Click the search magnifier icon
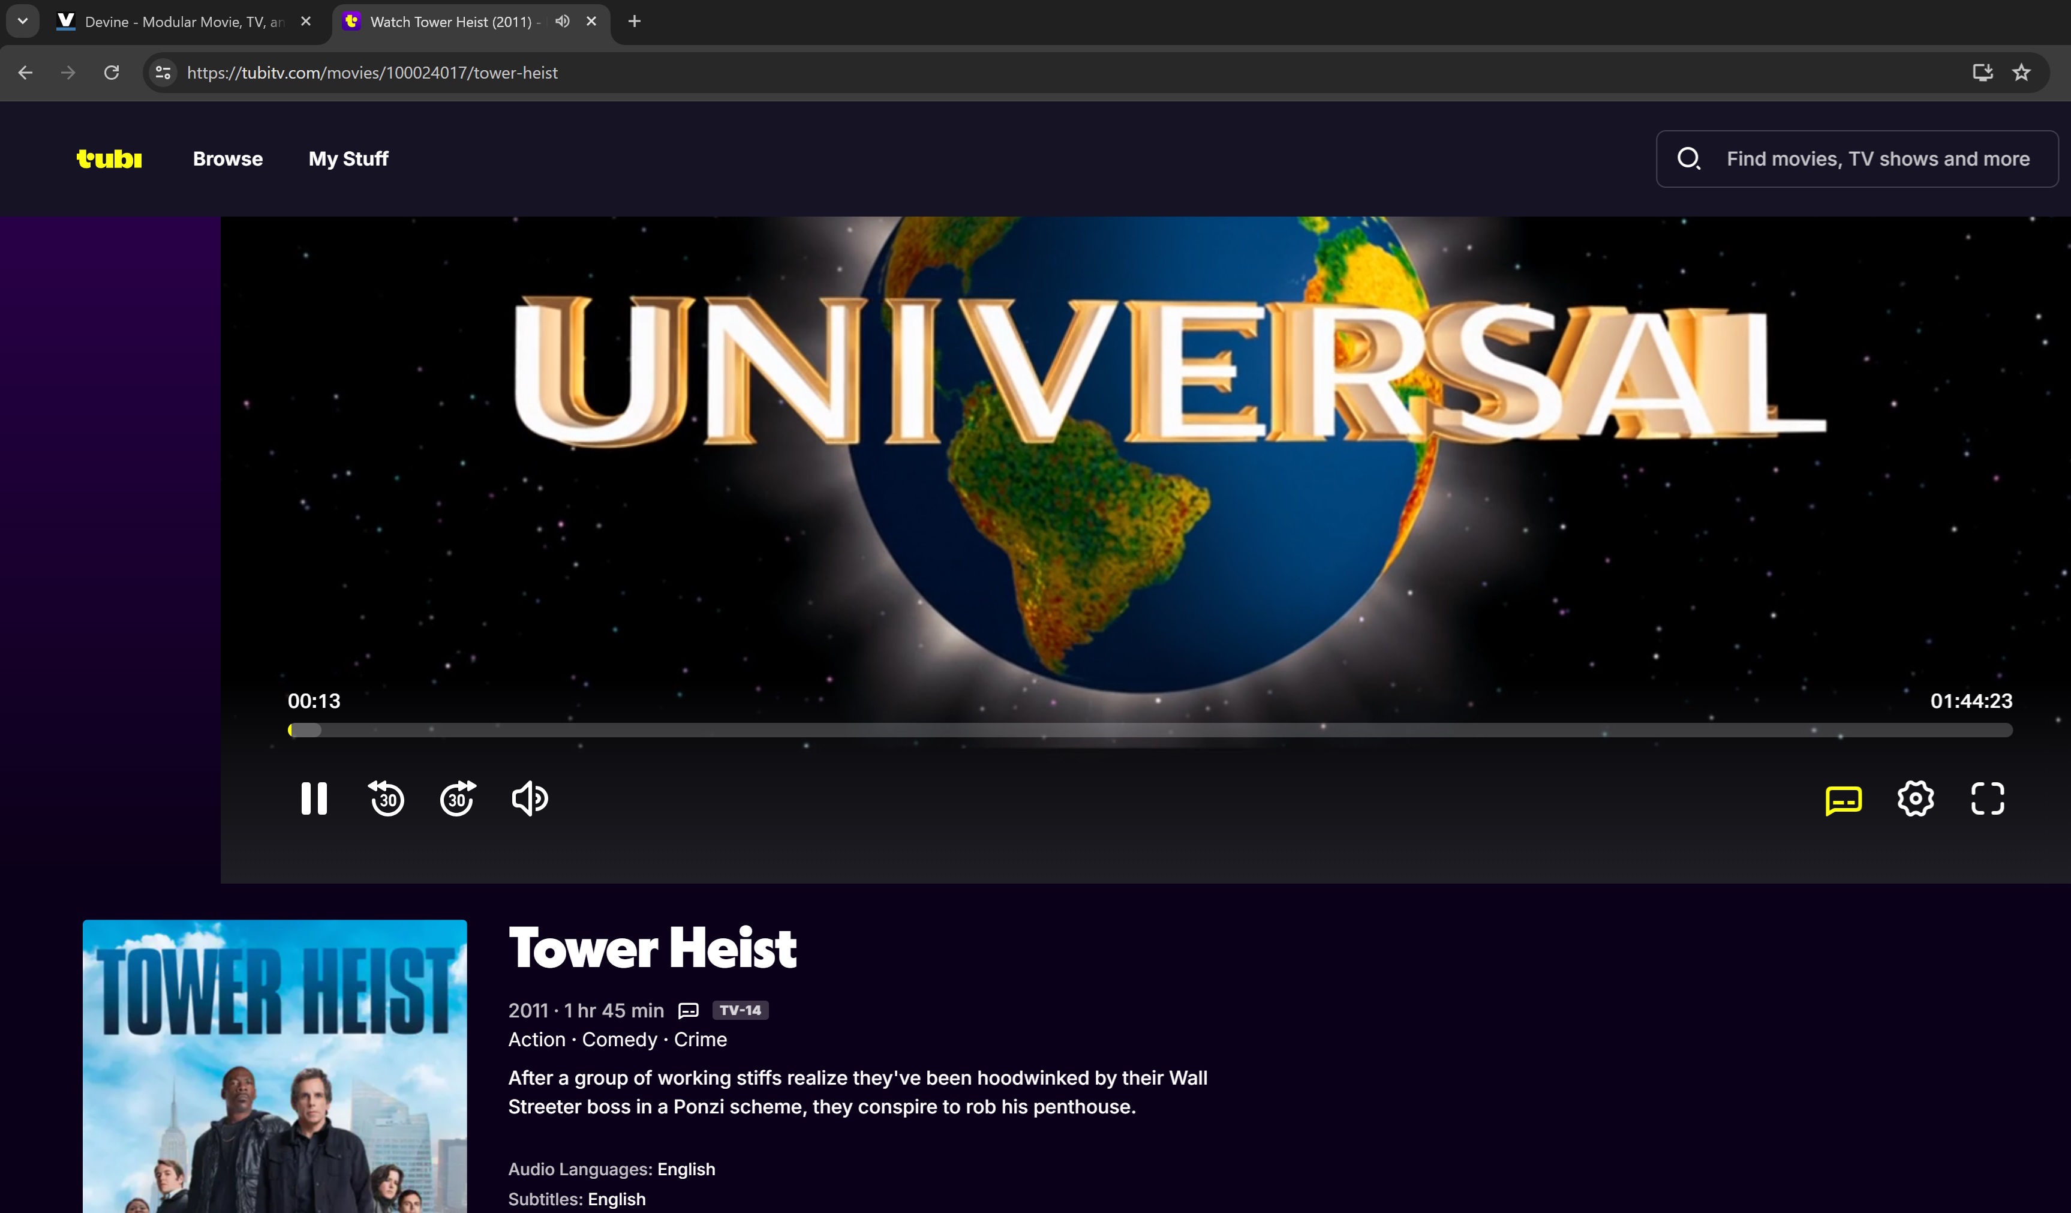 click(x=1689, y=158)
